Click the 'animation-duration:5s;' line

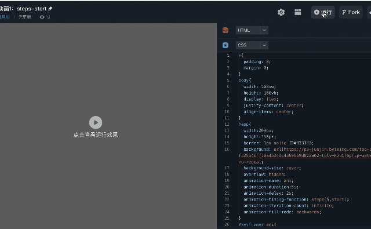[271, 187]
